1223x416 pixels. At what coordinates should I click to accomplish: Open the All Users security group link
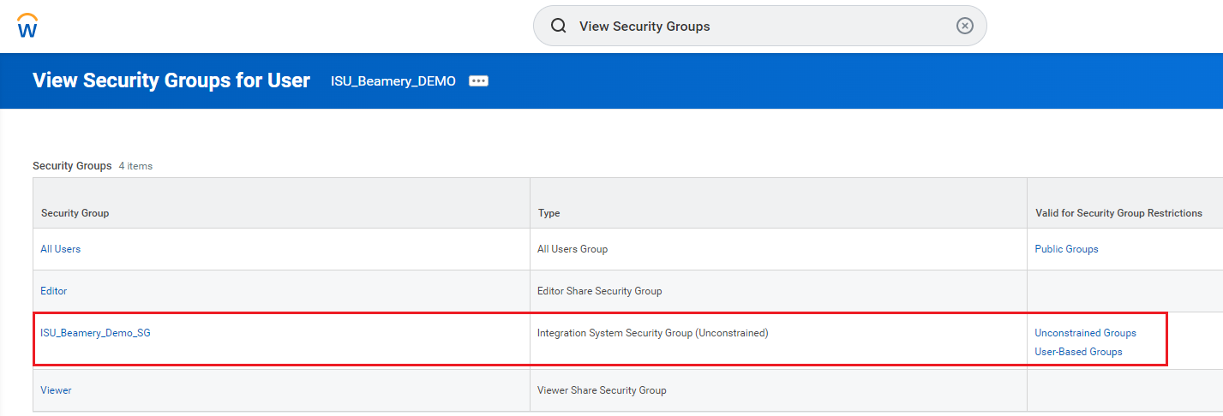61,249
